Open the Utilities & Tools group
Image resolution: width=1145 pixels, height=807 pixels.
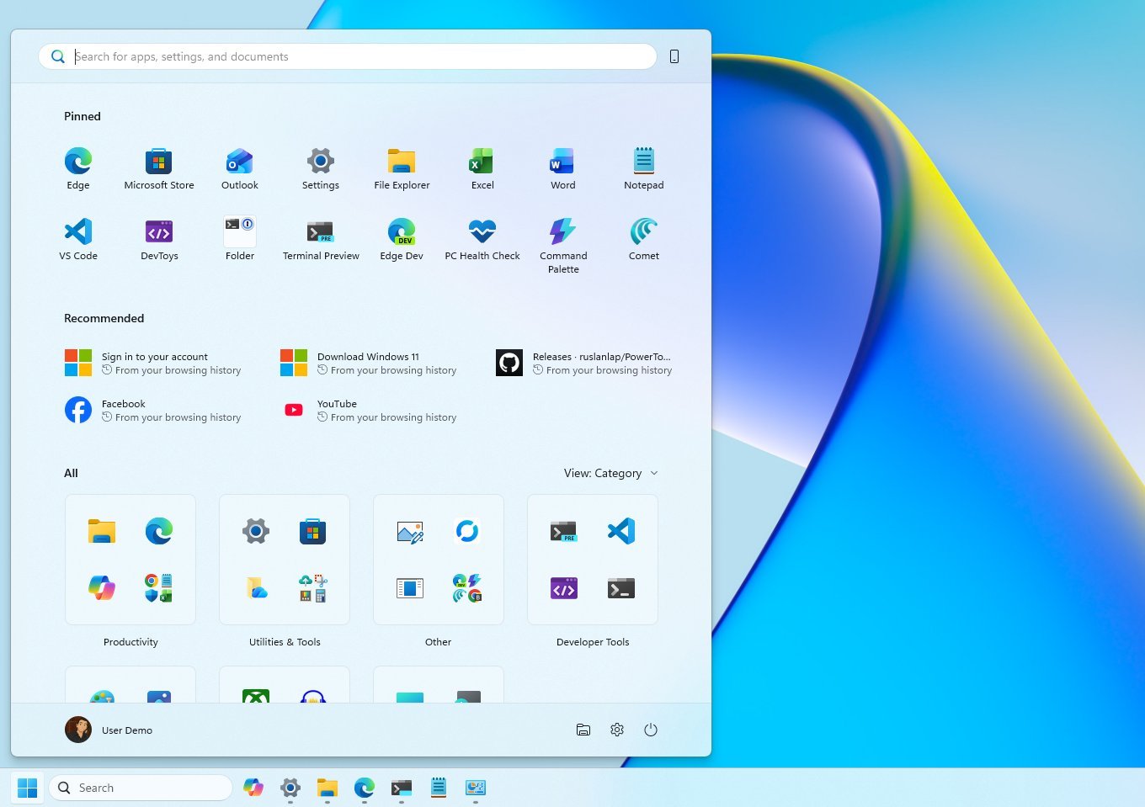(x=284, y=559)
